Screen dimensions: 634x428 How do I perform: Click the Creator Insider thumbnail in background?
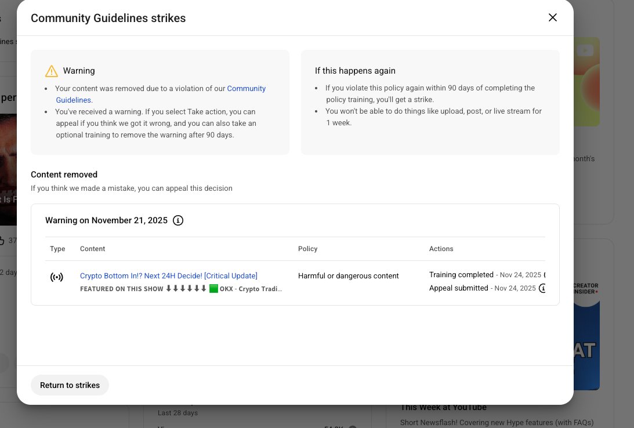tap(586, 335)
